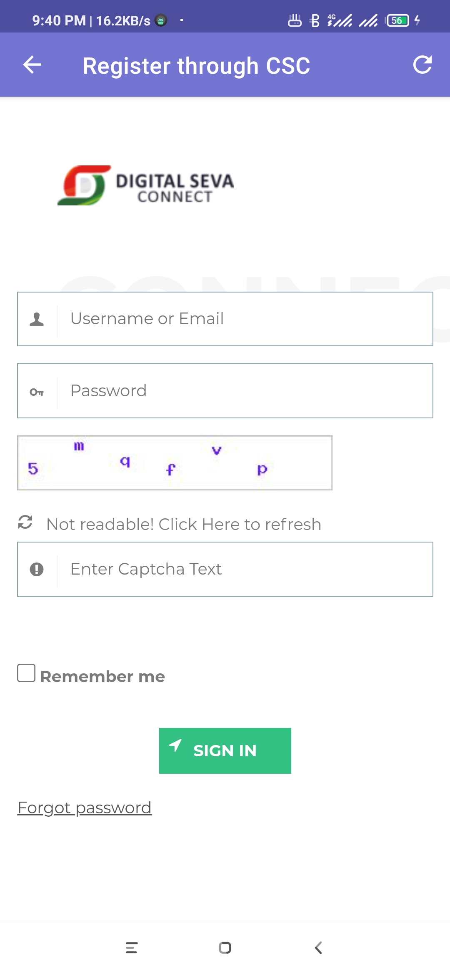Viewport: 450px width, 975px height.
Task: Tap the user silhouette icon
Action: tap(37, 319)
